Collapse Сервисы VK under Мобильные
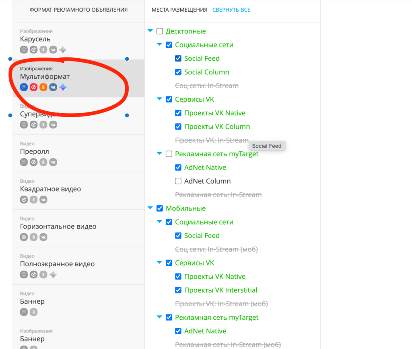 pos(159,263)
